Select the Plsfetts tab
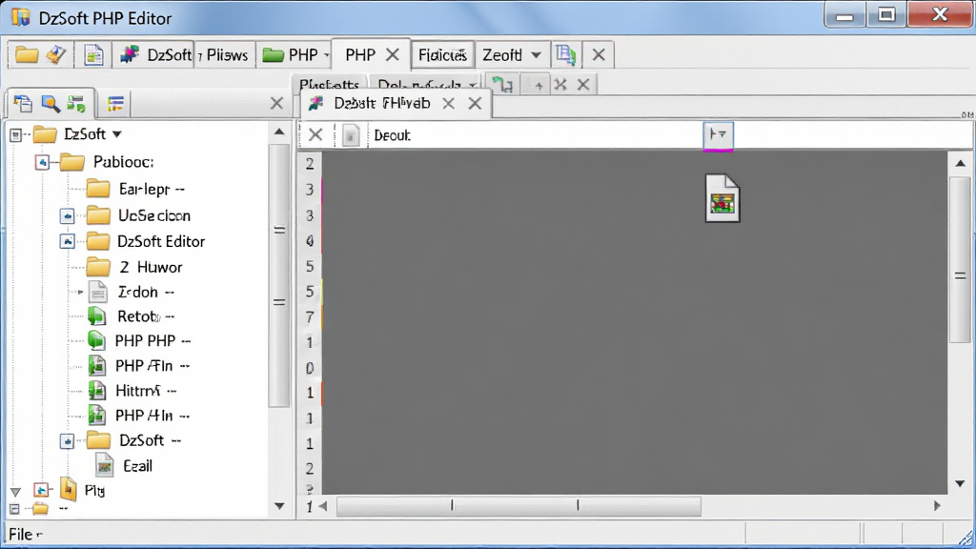This screenshot has width=976, height=549. (329, 84)
